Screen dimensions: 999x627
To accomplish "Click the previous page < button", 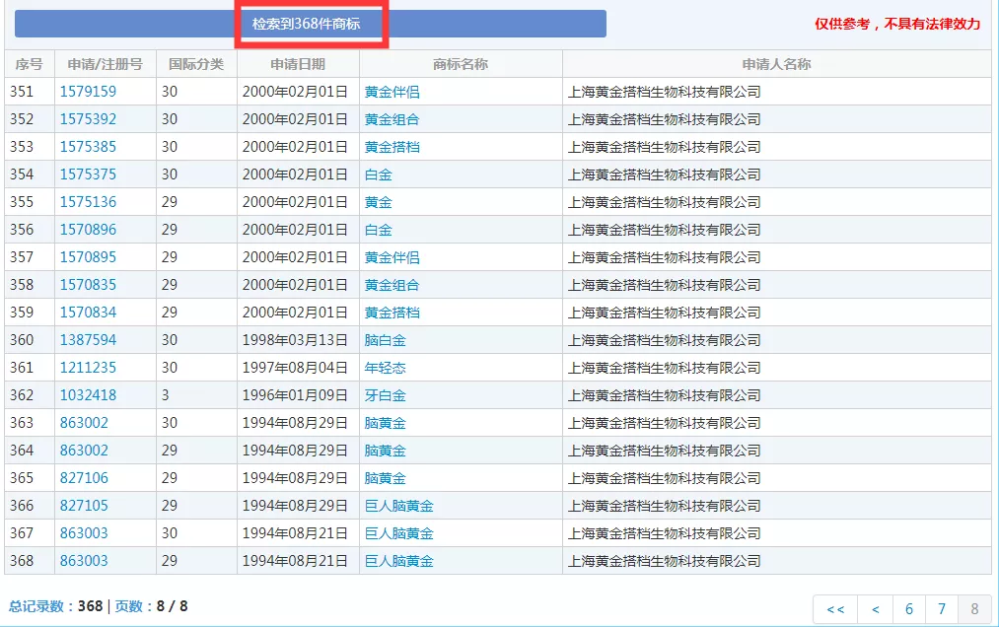I will point(875,609).
